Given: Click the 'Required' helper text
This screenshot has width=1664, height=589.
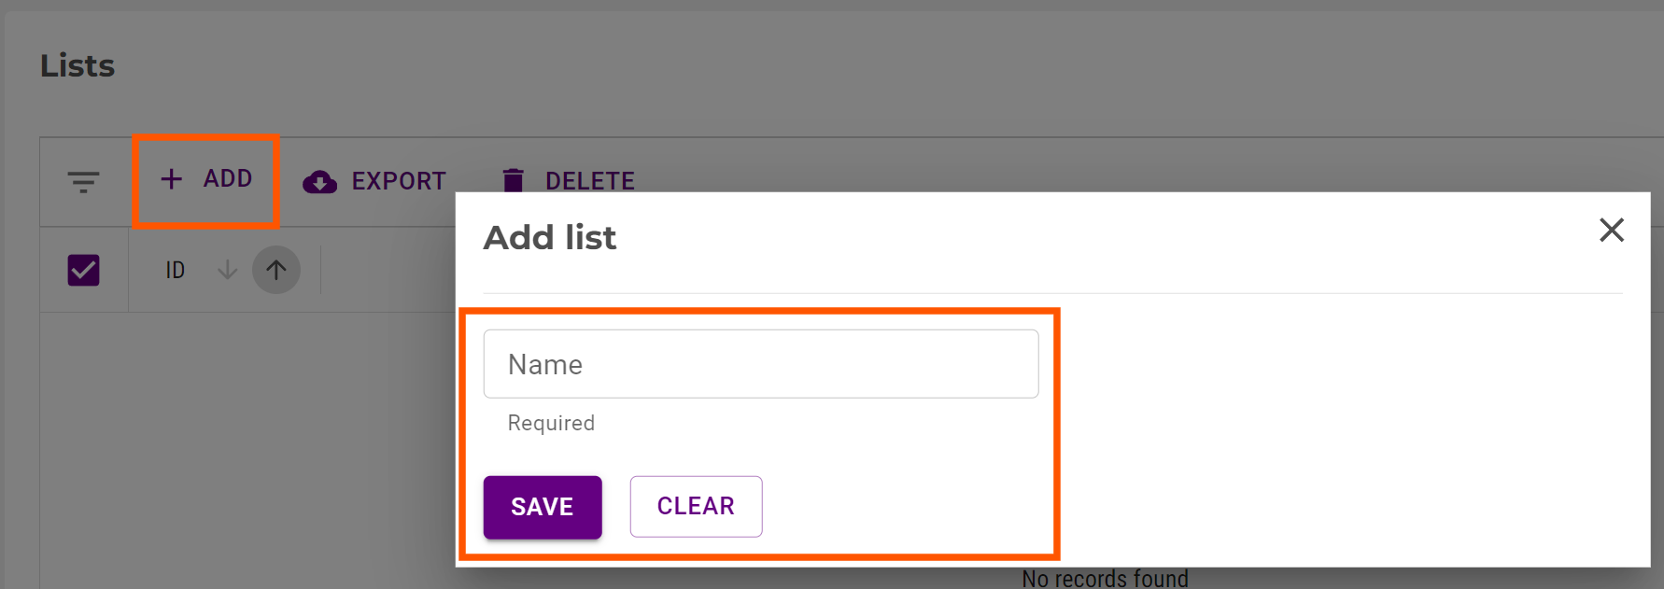Looking at the screenshot, I should (551, 423).
